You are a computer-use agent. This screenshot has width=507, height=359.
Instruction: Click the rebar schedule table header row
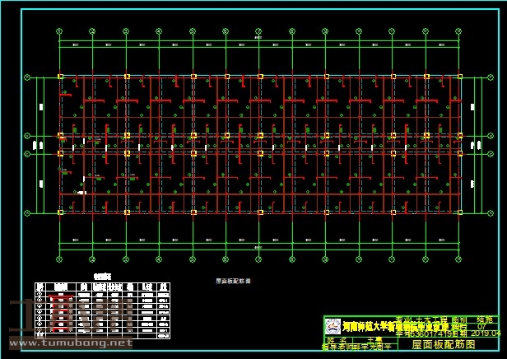[x=102, y=286]
